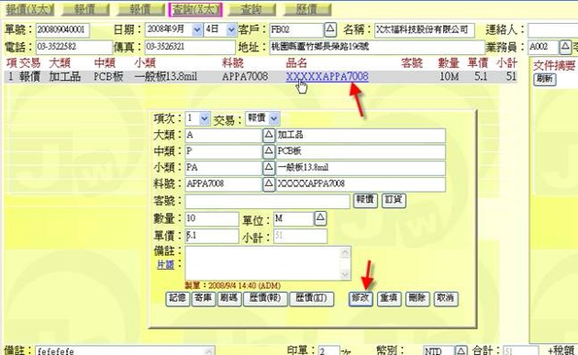Click the 刪除 button

tap(417, 298)
